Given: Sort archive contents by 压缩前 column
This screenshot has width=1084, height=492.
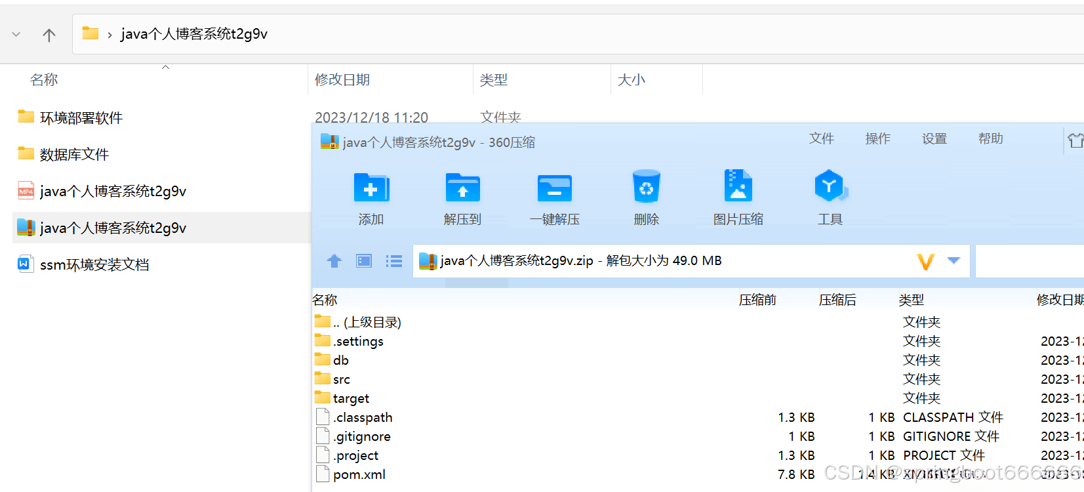Looking at the screenshot, I should click(x=757, y=300).
